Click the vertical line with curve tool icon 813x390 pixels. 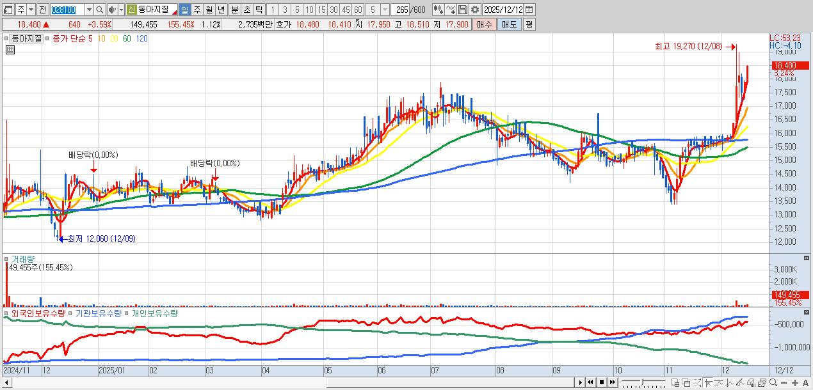[x=730, y=382]
